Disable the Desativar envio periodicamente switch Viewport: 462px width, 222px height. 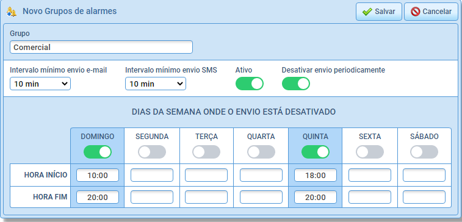[296, 84]
